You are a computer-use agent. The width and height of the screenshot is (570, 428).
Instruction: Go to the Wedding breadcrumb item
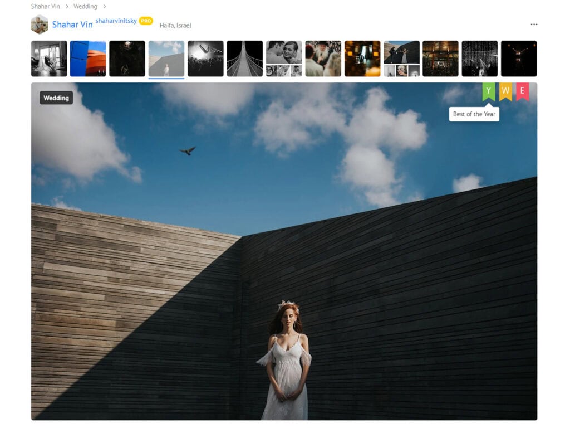85,7
